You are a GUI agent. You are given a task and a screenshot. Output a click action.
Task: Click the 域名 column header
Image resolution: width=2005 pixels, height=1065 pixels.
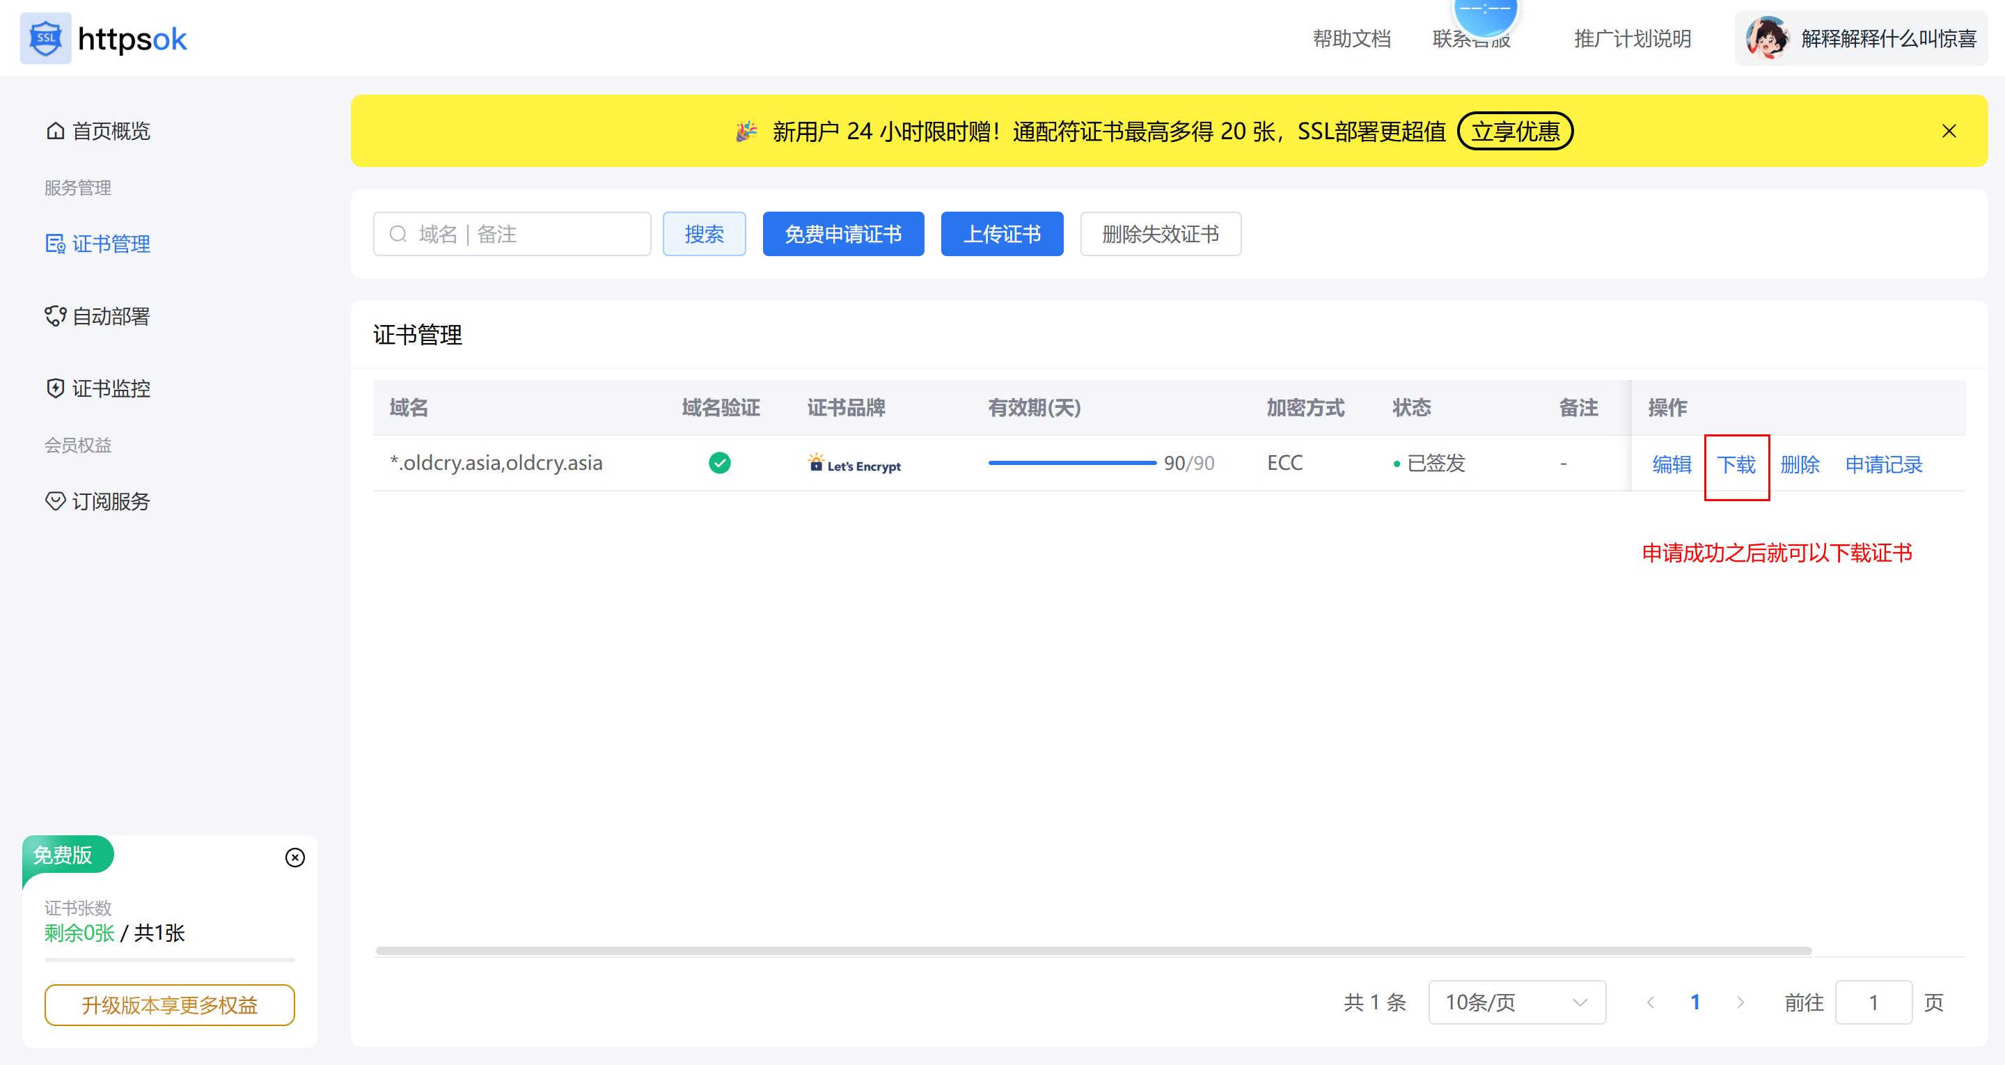pos(409,407)
